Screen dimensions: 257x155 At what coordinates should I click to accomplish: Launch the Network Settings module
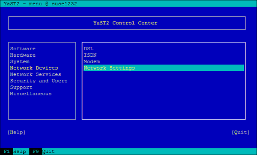(x=164, y=68)
